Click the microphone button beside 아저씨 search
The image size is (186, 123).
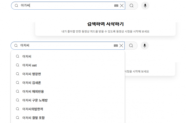point(144,46)
